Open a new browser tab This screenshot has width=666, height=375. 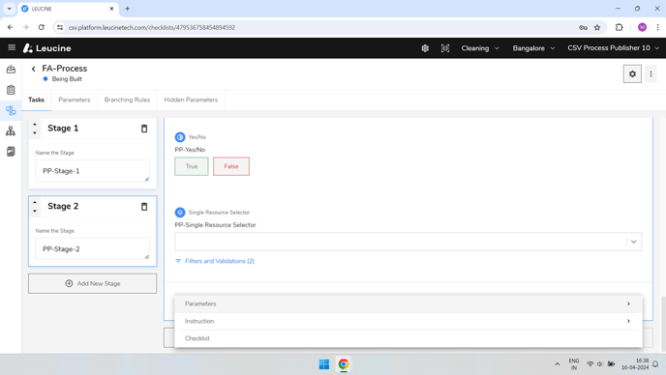pos(127,9)
